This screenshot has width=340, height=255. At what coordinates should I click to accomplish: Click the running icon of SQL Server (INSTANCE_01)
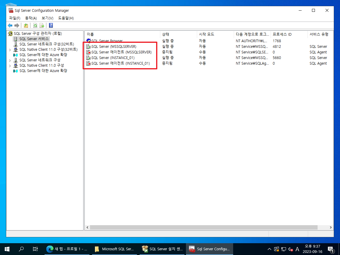click(89, 58)
